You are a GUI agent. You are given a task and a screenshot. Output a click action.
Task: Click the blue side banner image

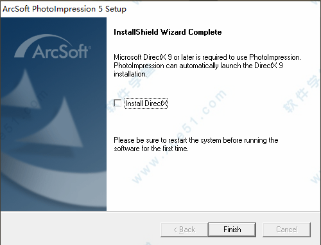click(x=53, y=114)
